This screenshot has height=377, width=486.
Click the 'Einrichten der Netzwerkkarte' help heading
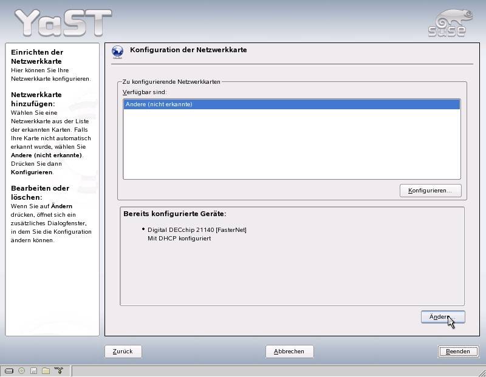click(x=37, y=56)
